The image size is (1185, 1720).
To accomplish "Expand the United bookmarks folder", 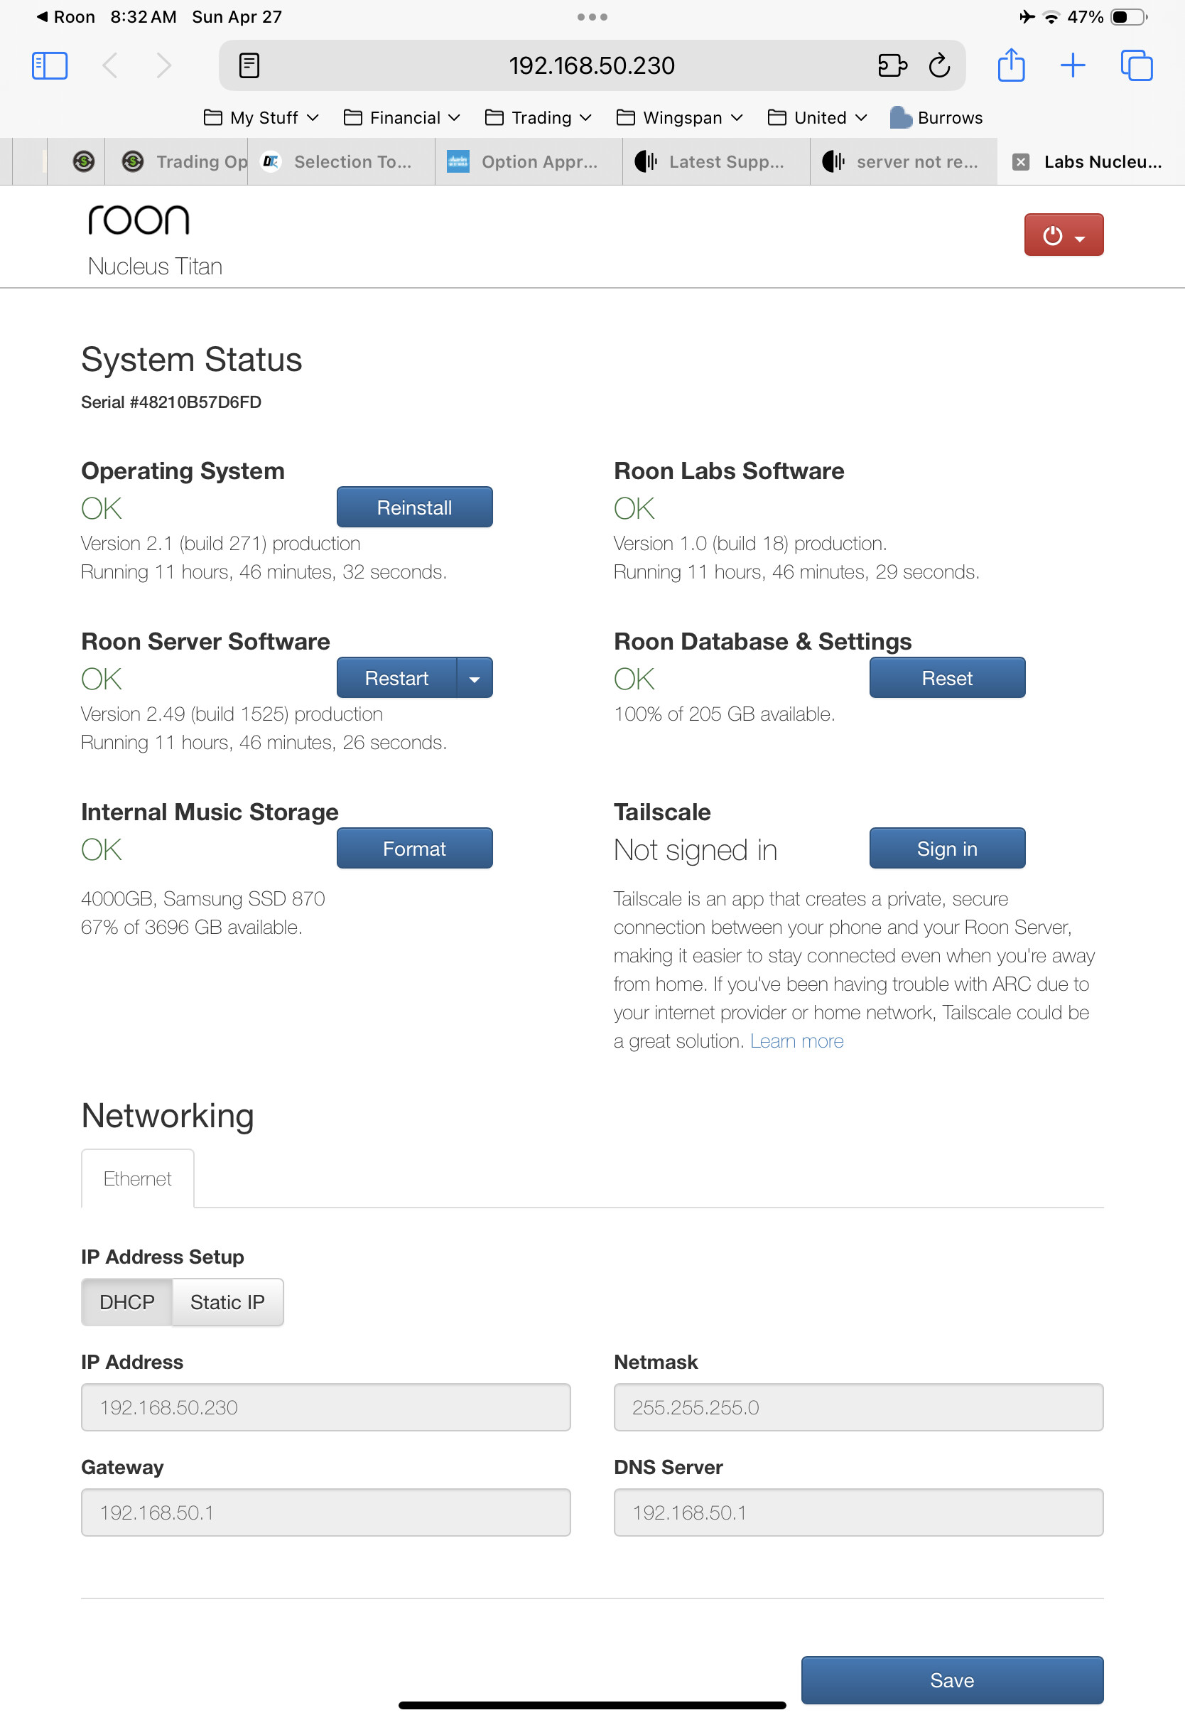I will (818, 117).
